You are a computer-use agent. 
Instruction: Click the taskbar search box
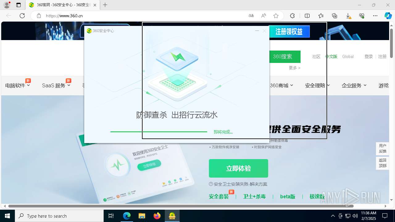[x=59, y=216]
